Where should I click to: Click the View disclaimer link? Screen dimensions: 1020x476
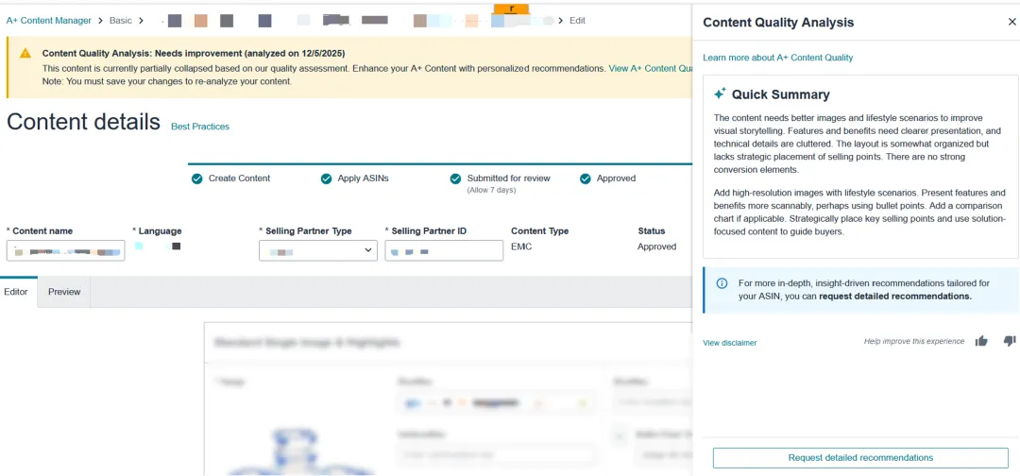(x=729, y=343)
